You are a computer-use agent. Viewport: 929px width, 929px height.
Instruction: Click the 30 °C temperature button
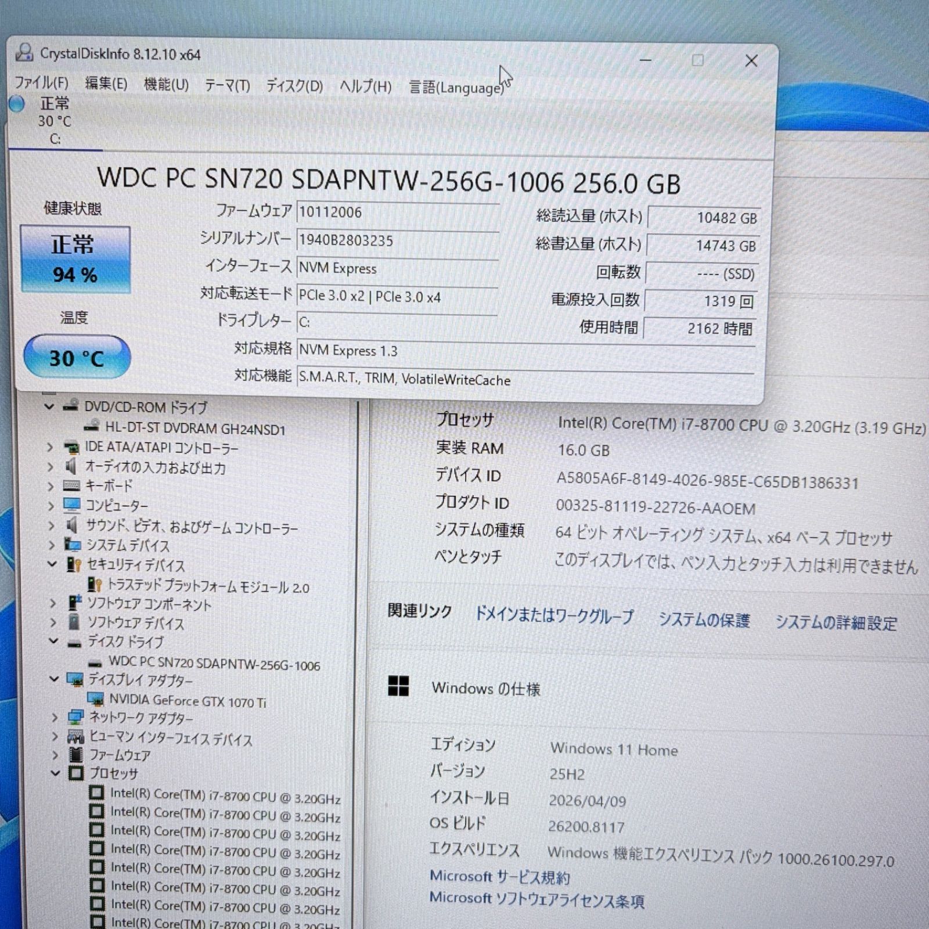tap(77, 357)
